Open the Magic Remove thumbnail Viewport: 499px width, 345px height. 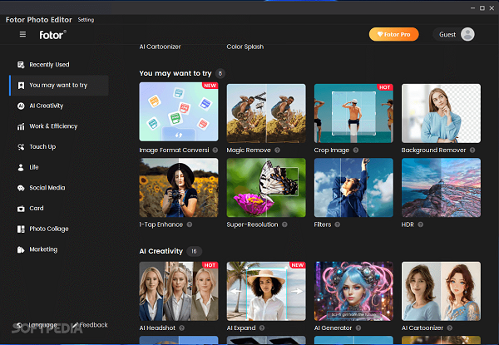point(266,113)
